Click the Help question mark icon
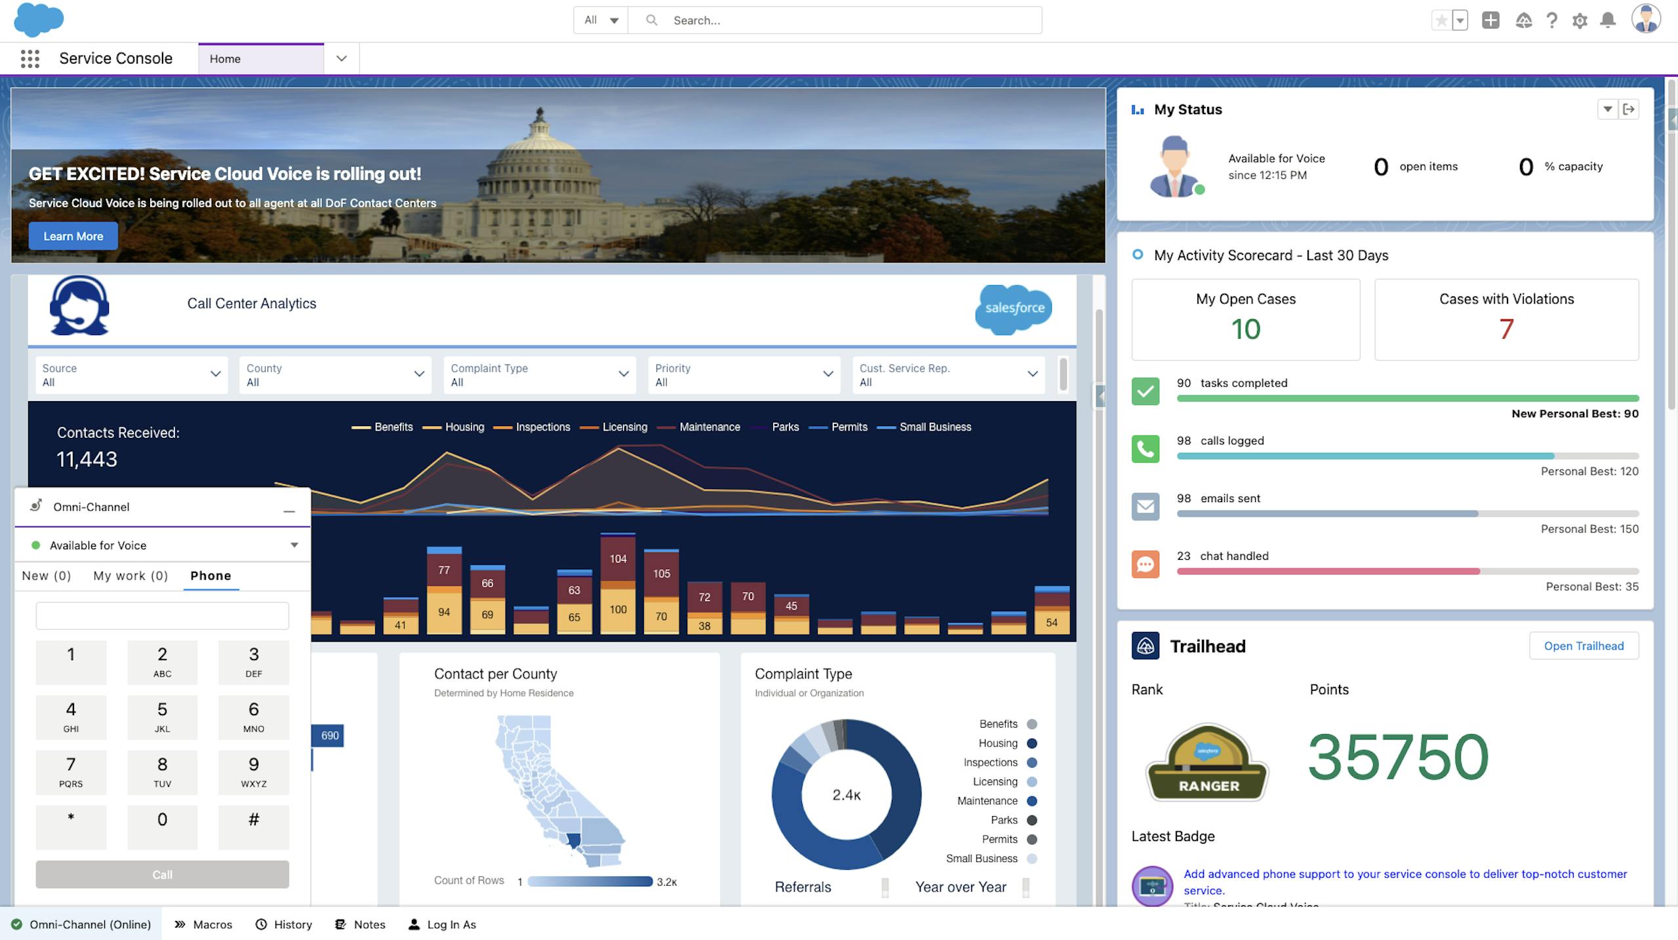 (x=1551, y=21)
